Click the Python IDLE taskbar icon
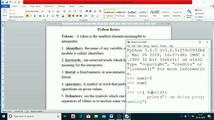This screenshot has height=120, width=214. coord(127,116)
